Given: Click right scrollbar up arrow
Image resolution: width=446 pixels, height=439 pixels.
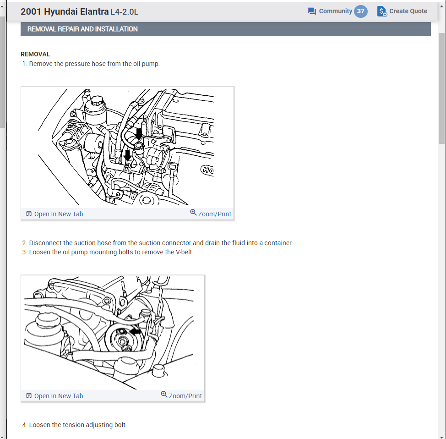Looking at the screenshot, I should 442,6.
